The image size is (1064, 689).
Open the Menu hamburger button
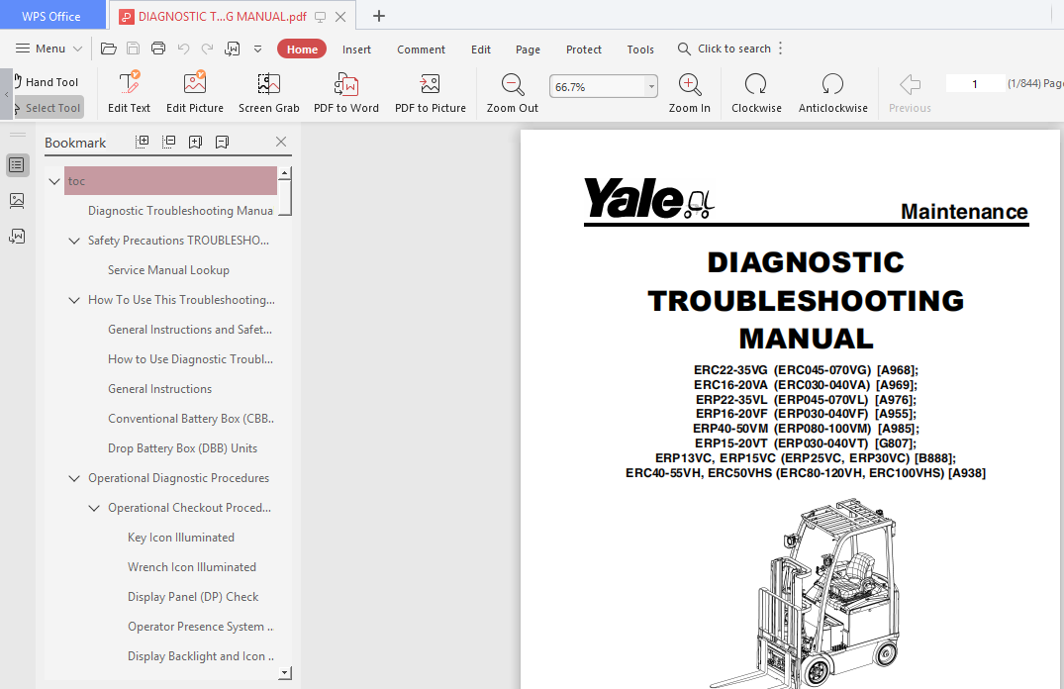coord(48,49)
